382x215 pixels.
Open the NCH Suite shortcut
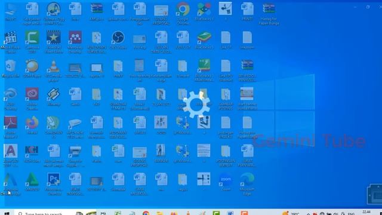coord(32,153)
